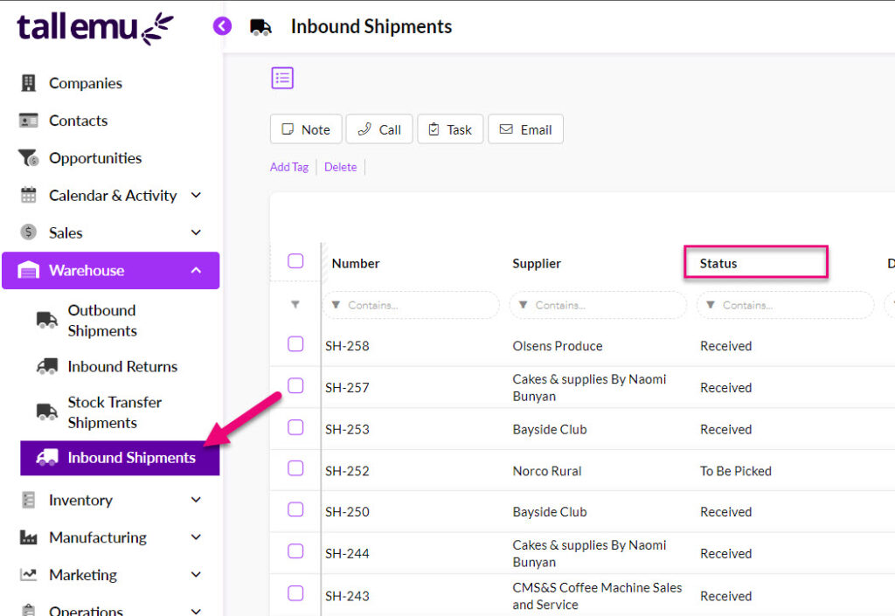Collapse sidebar with purple back arrow

click(222, 25)
